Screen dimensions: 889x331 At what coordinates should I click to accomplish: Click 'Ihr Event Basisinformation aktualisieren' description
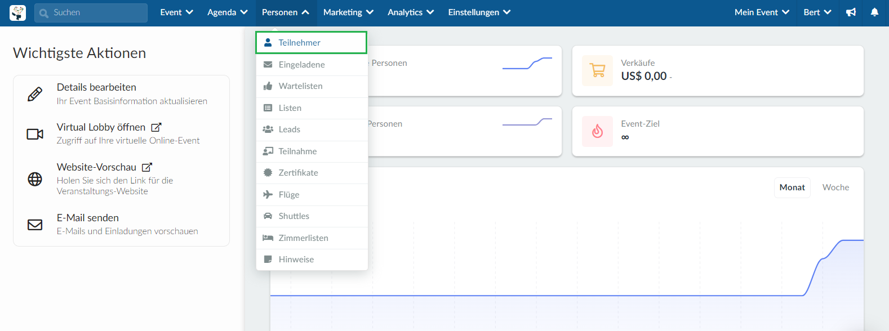(132, 101)
